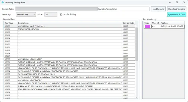Screen dimensions: 188x102
Task: Select STAIR PRESSURISATION RELIEF AIR description
Action: click(70, 89)
